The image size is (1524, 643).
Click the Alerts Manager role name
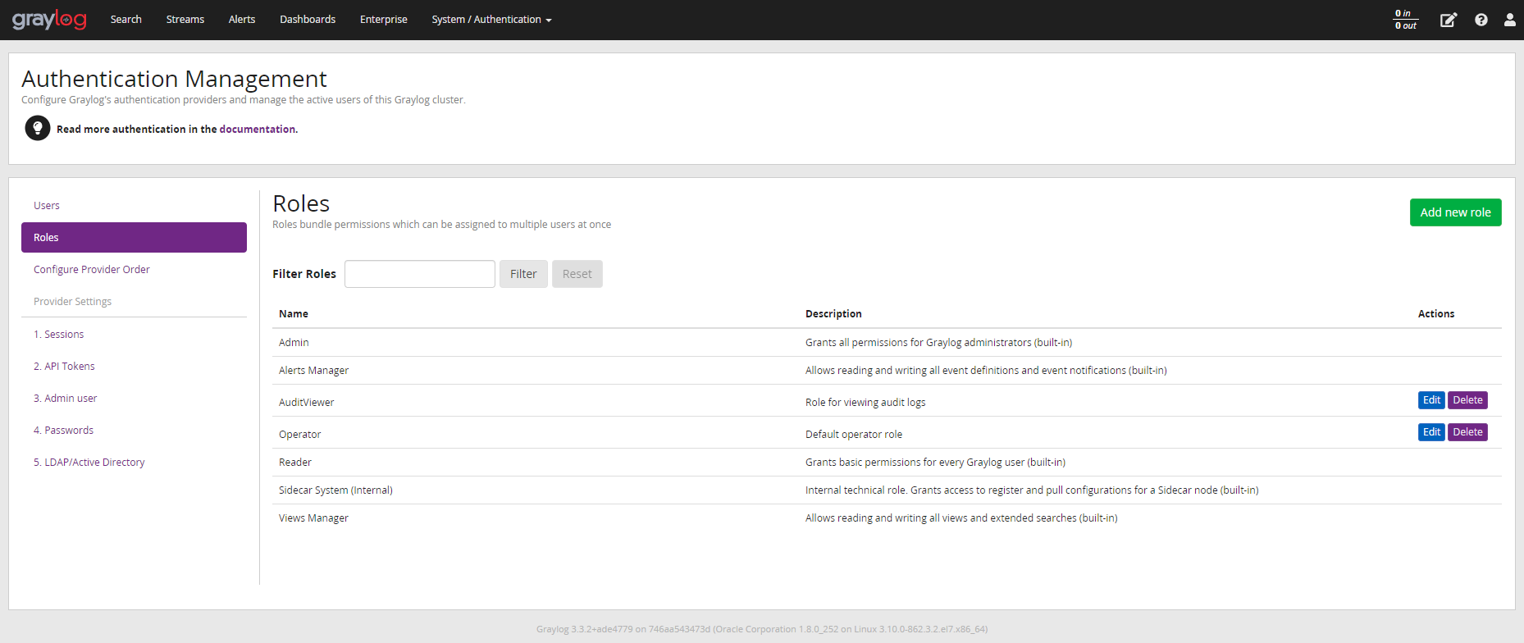coord(313,370)
